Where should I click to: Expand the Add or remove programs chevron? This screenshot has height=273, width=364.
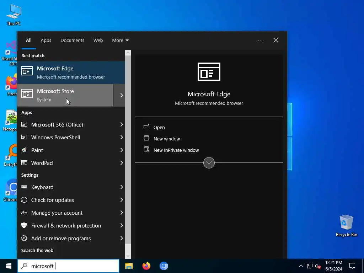122,238
